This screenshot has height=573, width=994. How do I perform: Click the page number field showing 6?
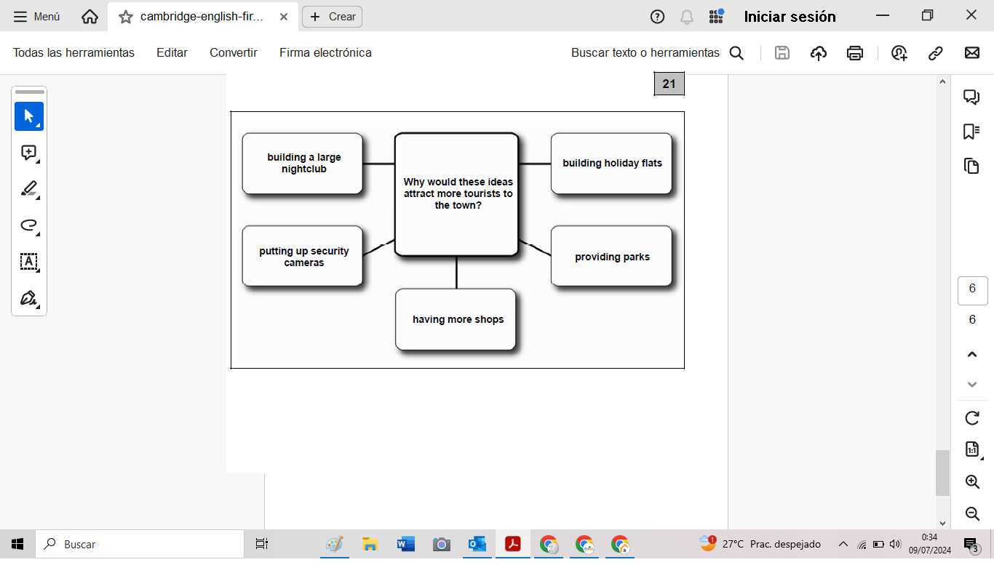(972, 289)
